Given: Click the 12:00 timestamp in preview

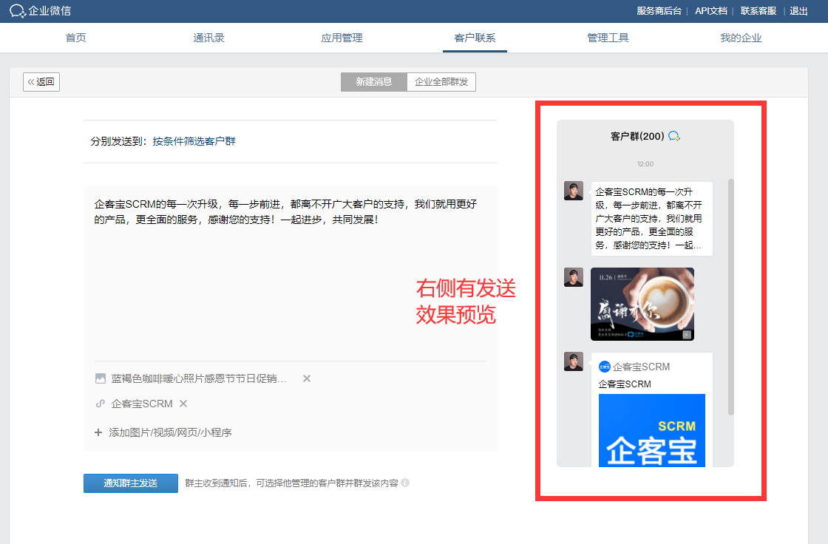Looking at the screenshot, I should pyautogui.click(x=645, y=164).
